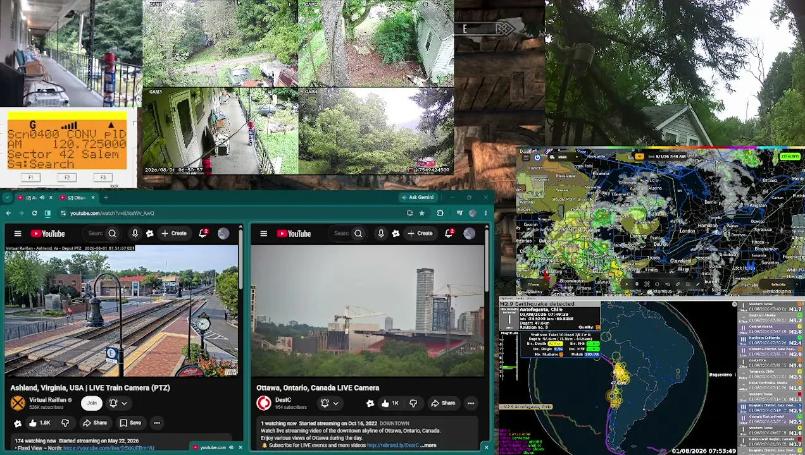Select the location pin tool on radar map
This screenshot has height=455, width=805.
(x=637, y=284)
